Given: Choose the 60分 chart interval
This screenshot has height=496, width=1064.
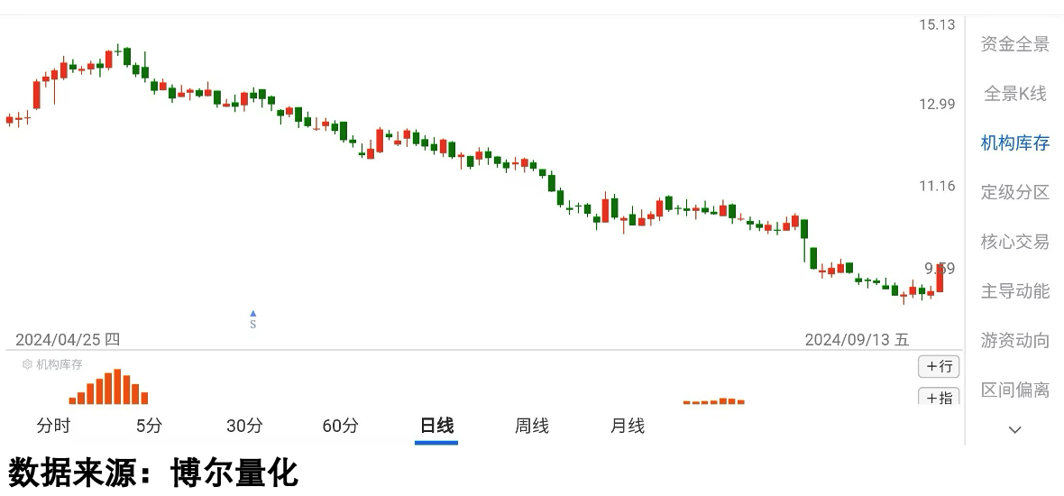Looking at the screenshot, I should [340, 427].
